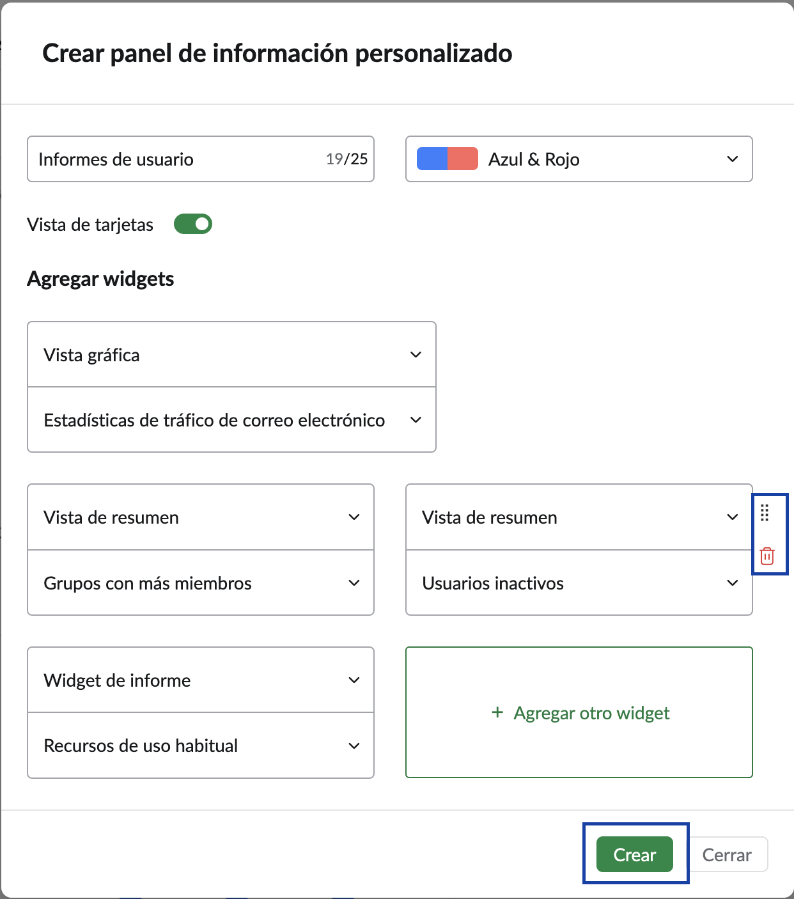This screenshot has width=794, height=899.
Task: Open the Recursos de uso habitual dropdown
Action: [x=200, y=745]
